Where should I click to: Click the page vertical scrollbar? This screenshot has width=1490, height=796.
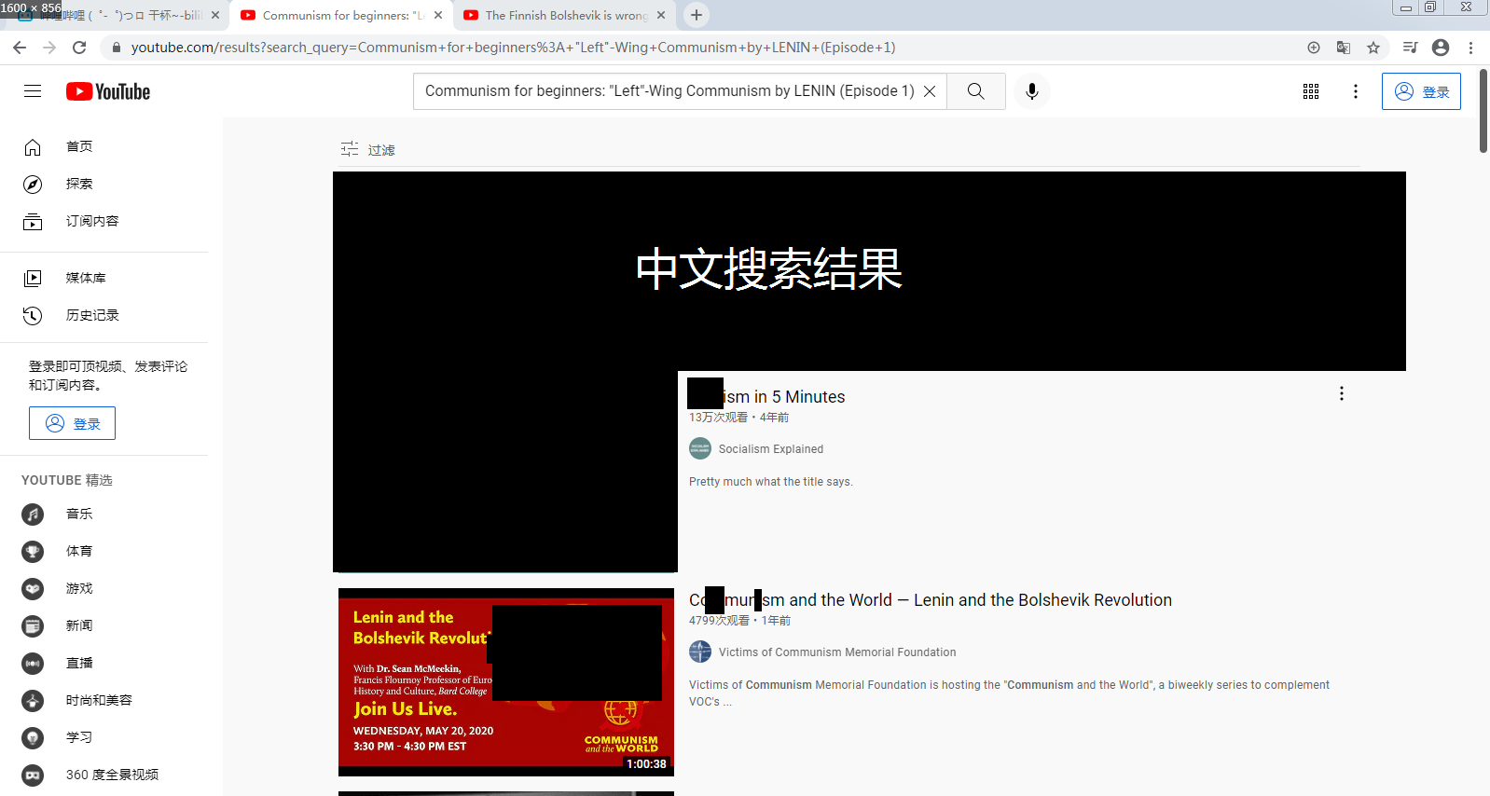coord(1483,110)
